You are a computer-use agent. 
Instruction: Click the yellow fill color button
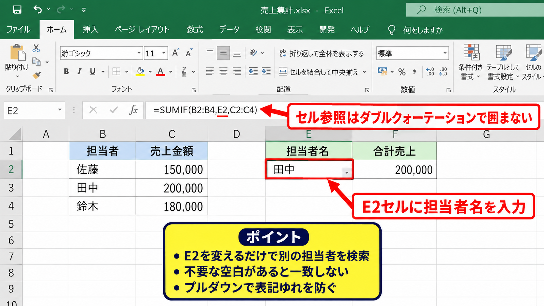coord(140,72)
